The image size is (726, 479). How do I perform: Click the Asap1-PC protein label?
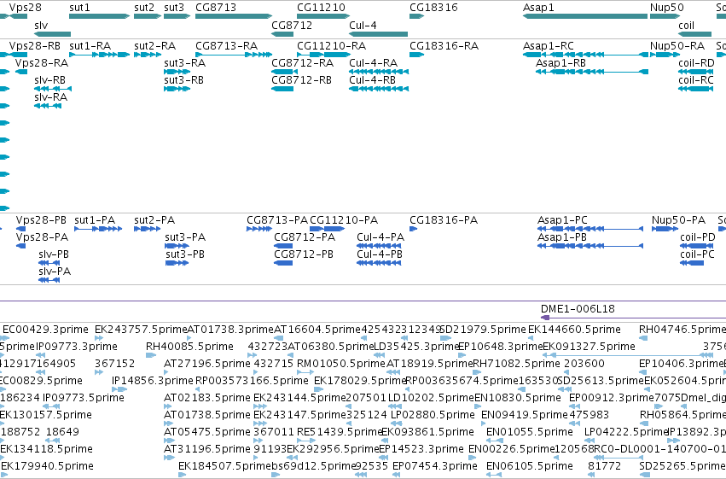pyautogui.click(x=562, y=220)
